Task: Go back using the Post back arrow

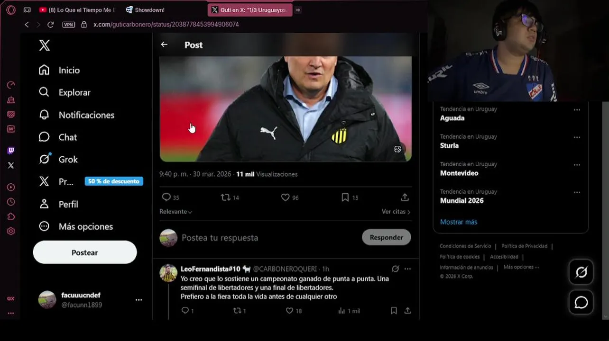Action: 164,45
